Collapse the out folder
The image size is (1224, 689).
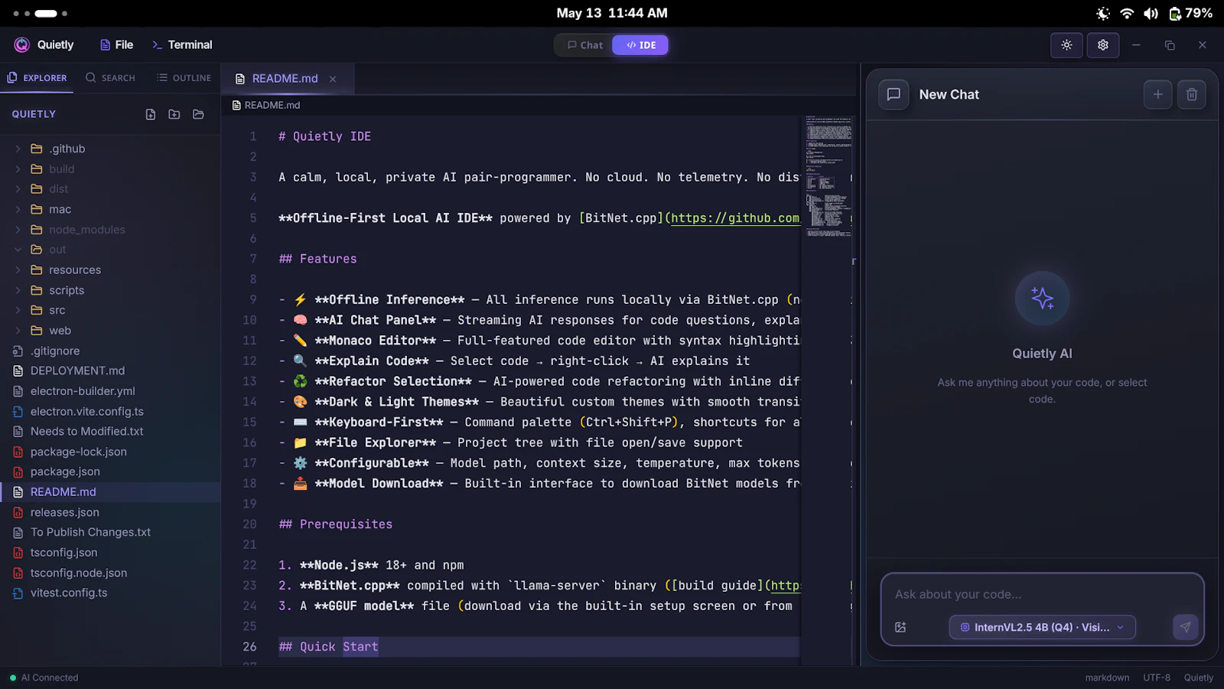pyautogui.click(x=110, y=250)
